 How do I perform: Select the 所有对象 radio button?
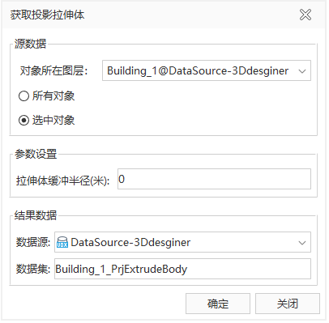tap(23, 96)
